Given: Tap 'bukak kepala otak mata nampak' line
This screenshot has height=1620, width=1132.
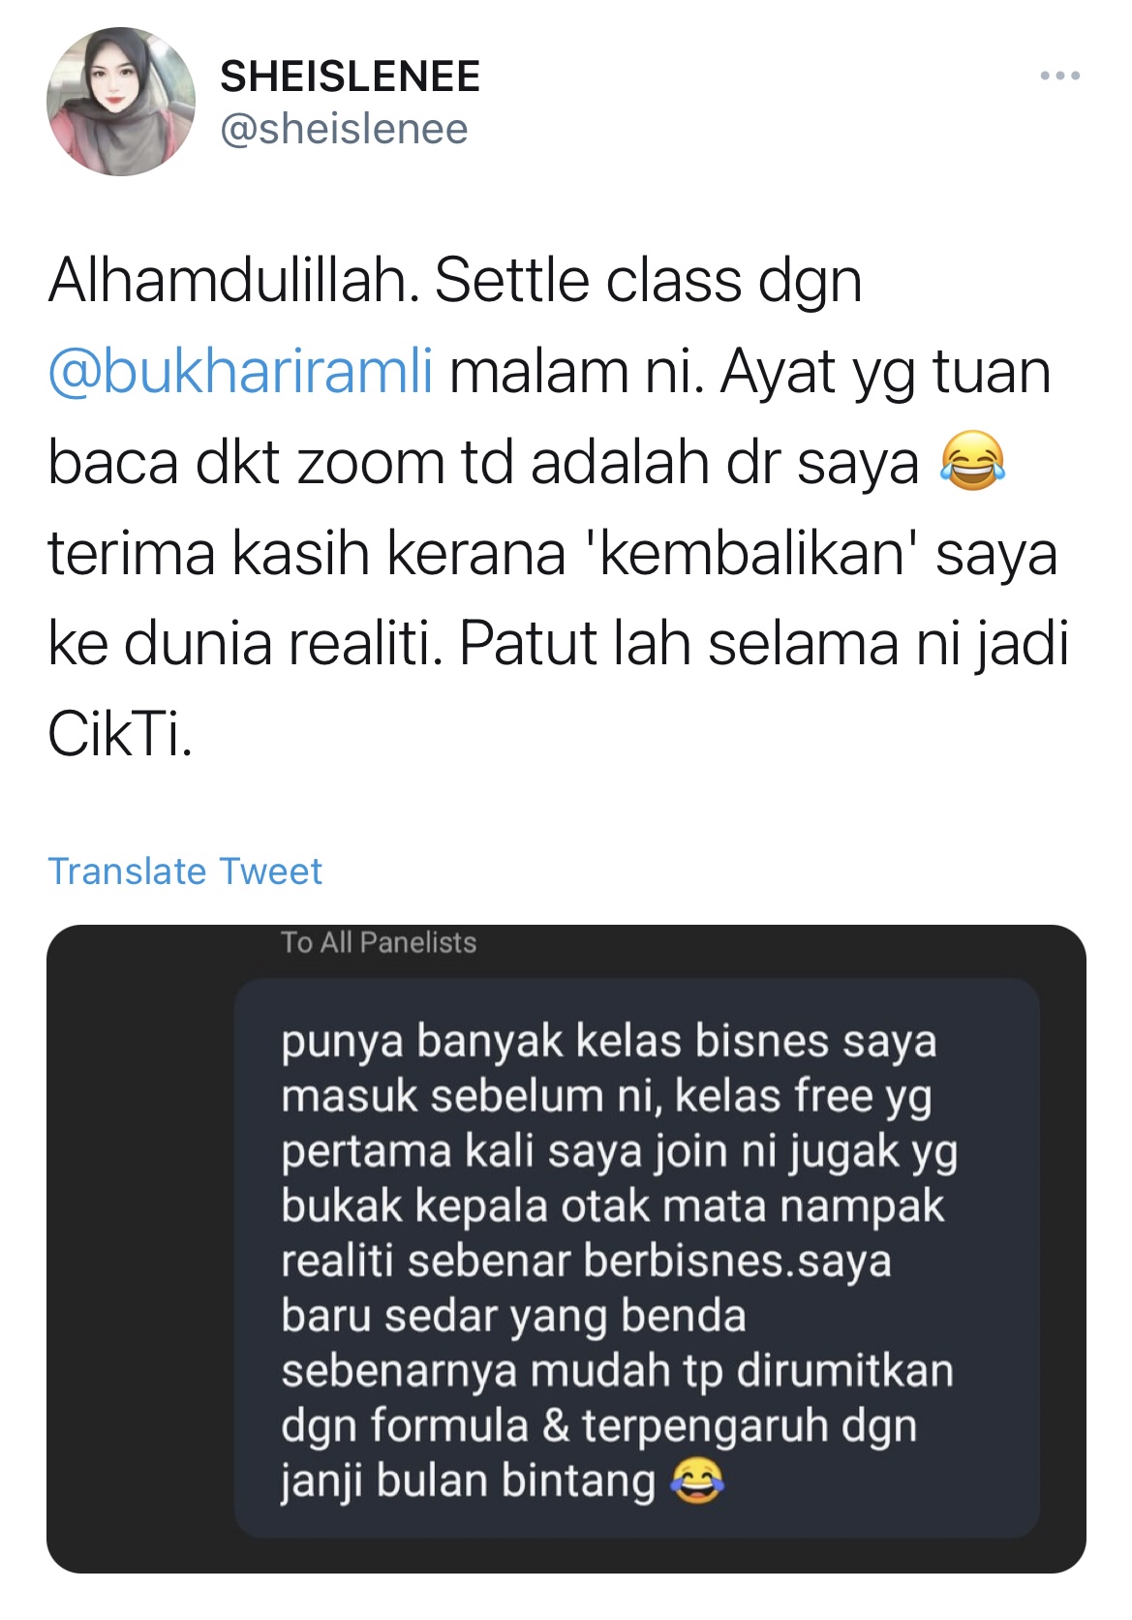Looking at the screenshot, I should (x=612, y=1207).
